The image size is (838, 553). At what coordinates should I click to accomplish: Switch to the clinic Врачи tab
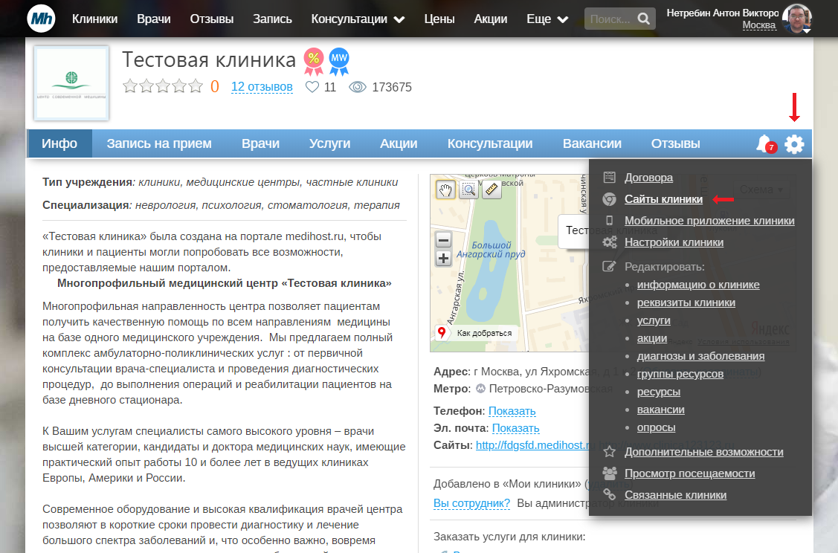pyautogui.click(x=260, y=143)
